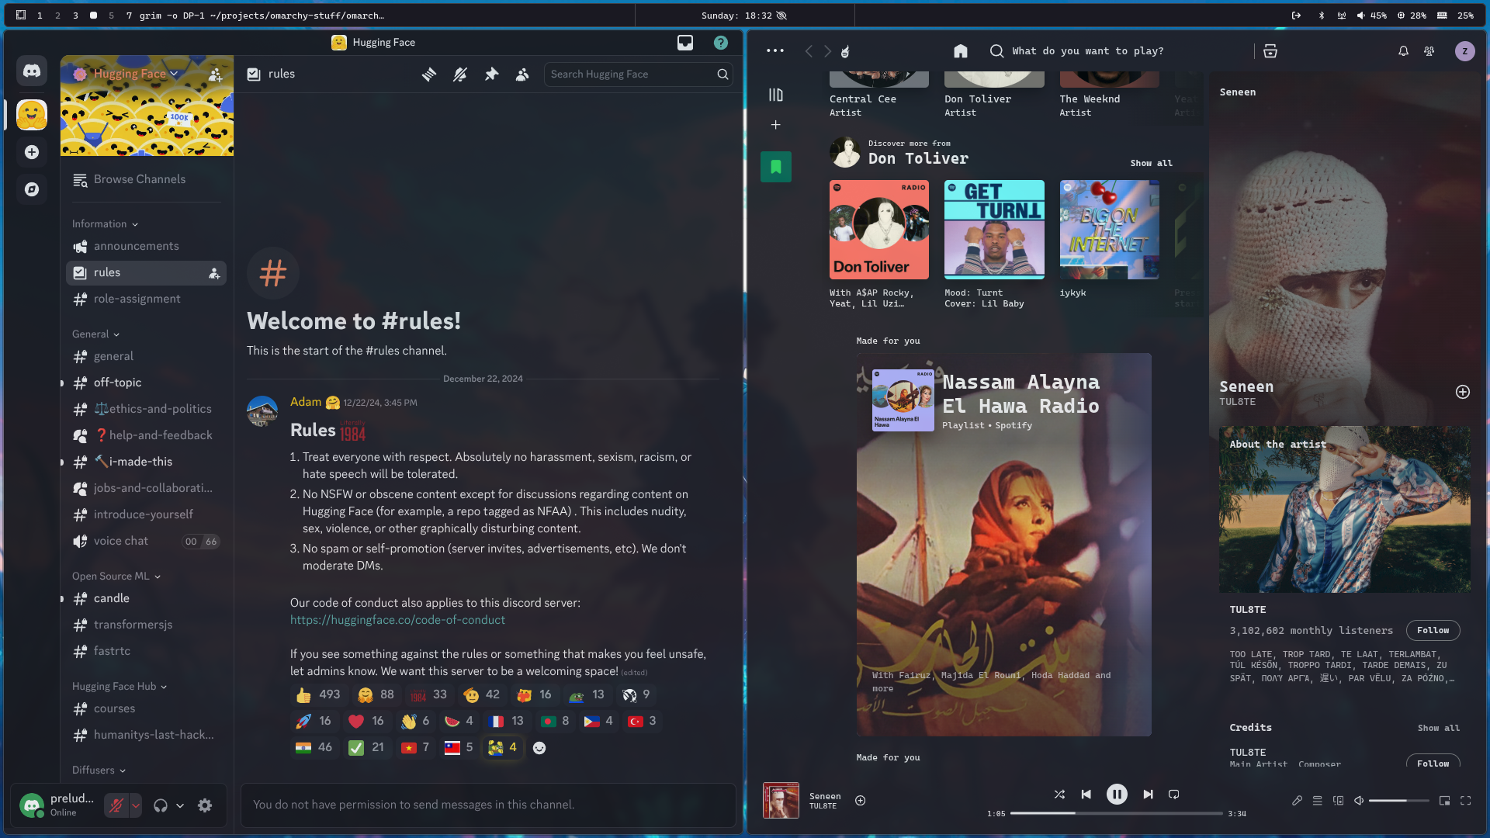Open the Spotify mini player
Image resolution: width=1490 pixels, height=838 pixels.
click(1444, 801)
